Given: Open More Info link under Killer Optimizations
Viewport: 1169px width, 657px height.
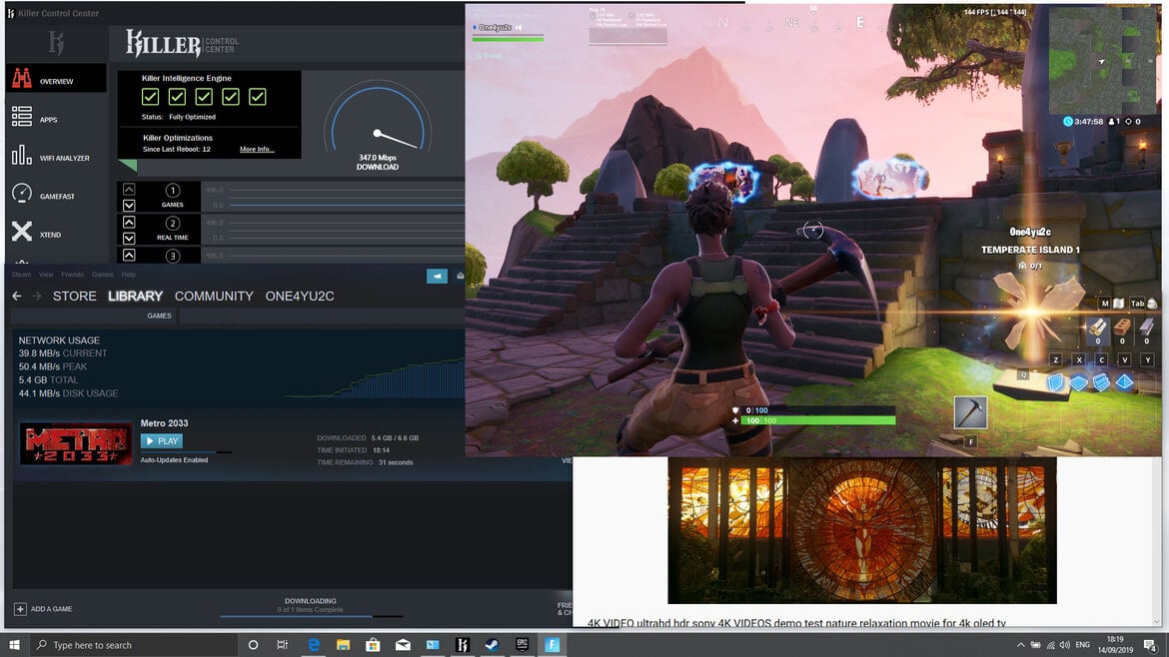Looking at the screenshot, I should tap(257, 149).
